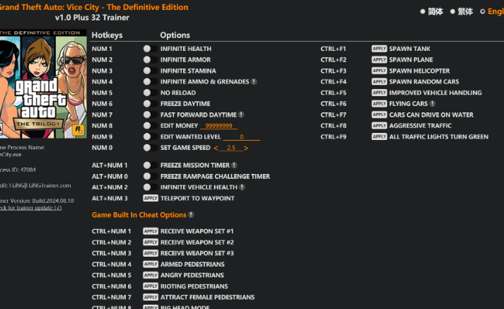Apply Rioting Pedestrians cheat
Screen dimensions: 504x309
pyautogui.click(x=151, y=286)
